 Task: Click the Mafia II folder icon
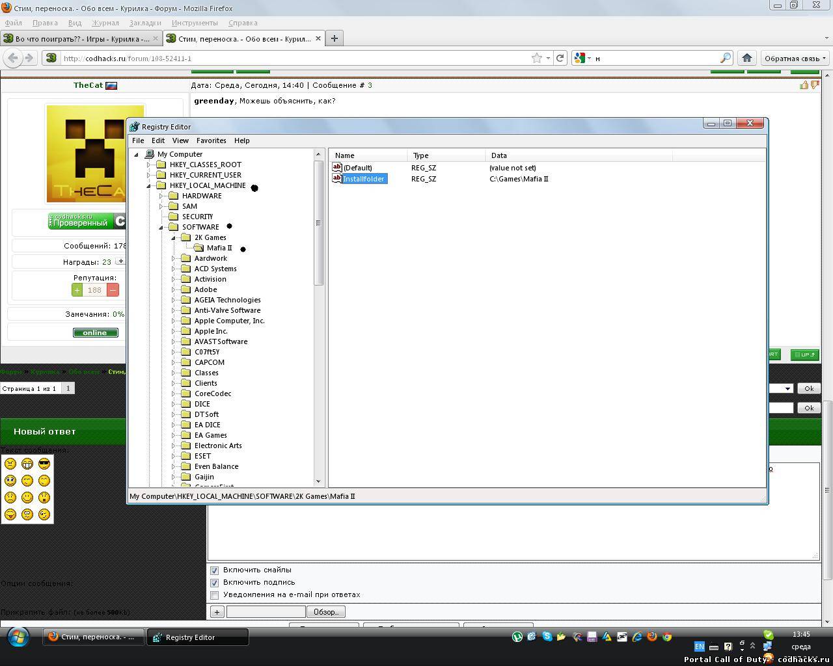[x=198, y=248]
